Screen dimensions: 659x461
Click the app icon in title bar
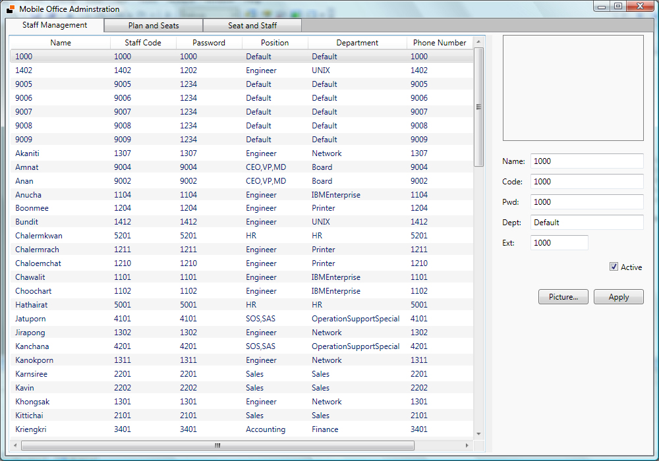click(x=10, y=9)
